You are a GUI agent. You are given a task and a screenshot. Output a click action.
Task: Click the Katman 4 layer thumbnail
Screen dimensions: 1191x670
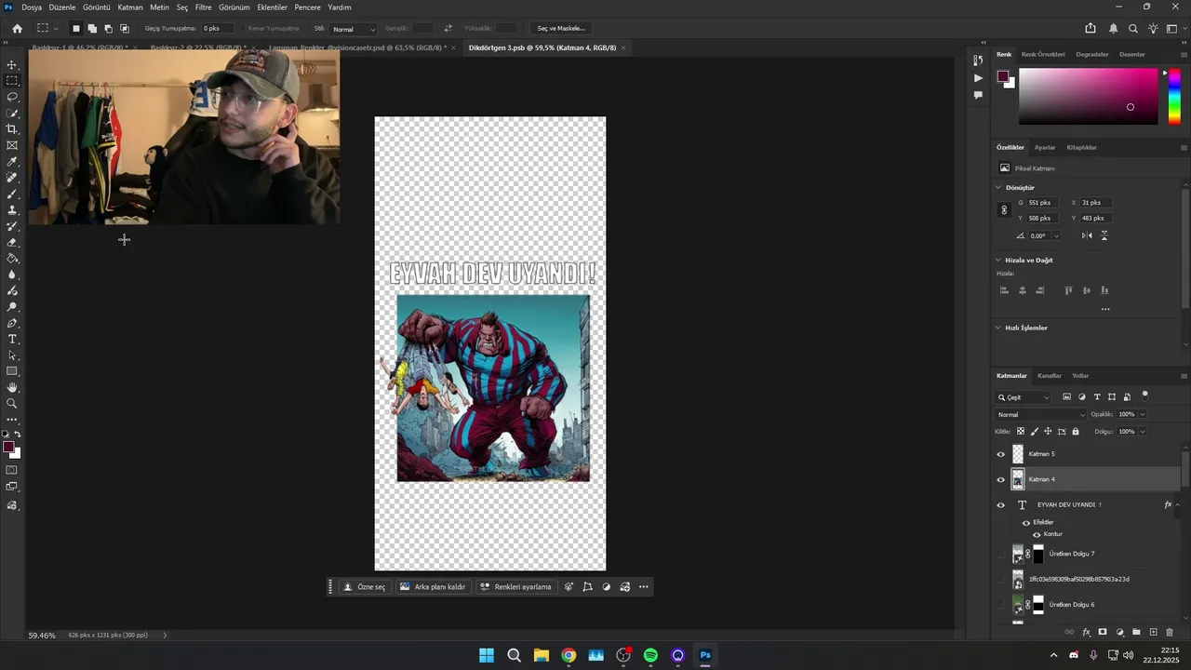click(1018, 479)
